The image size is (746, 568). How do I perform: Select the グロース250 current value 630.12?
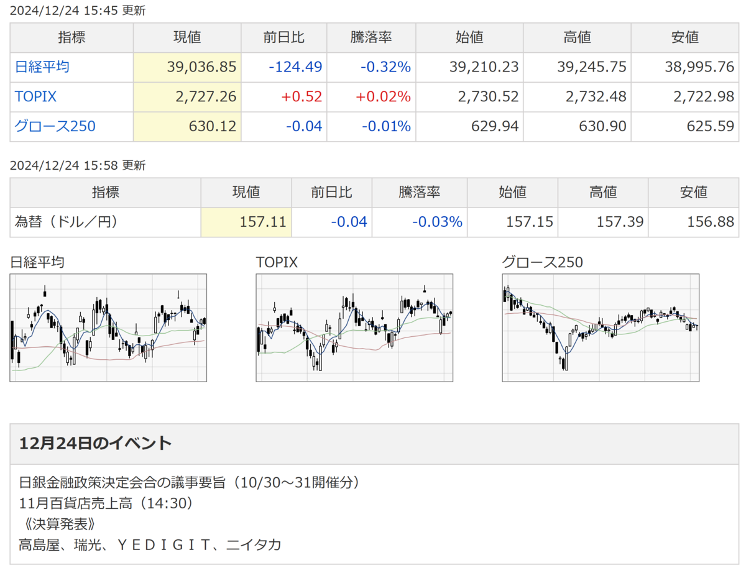212,127
